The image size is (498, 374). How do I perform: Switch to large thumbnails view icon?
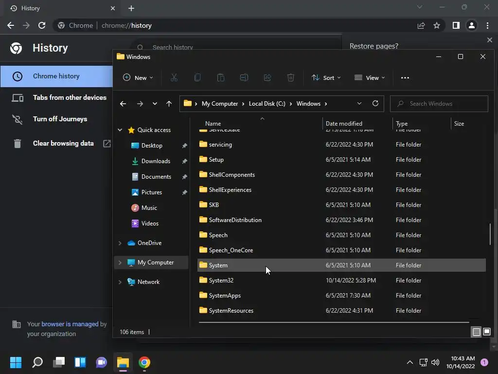pos(486,332)
